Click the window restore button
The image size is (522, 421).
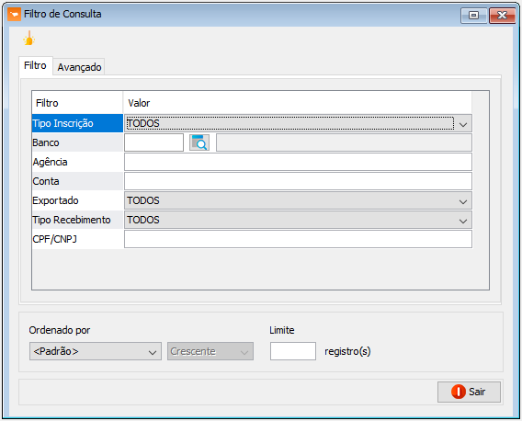click(473, 16)
